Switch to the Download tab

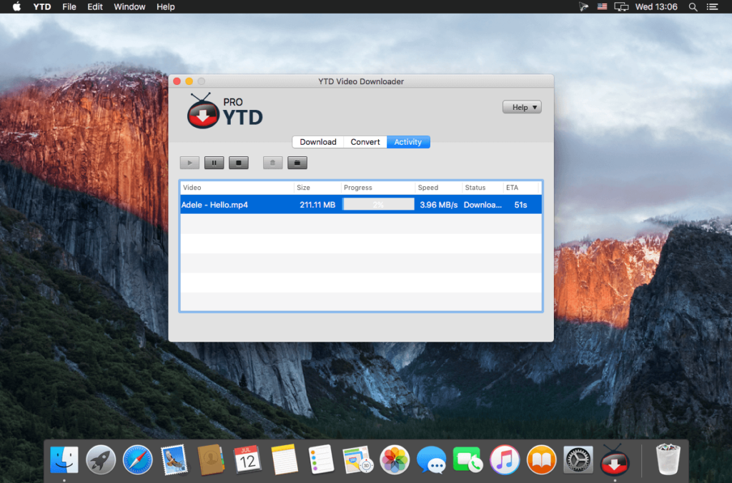(x=317, y=141)
